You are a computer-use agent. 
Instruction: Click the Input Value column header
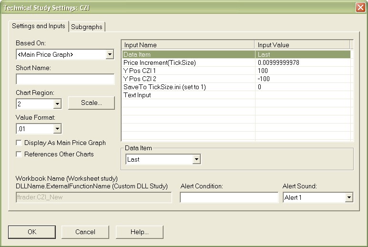click(x=302, y=45)
